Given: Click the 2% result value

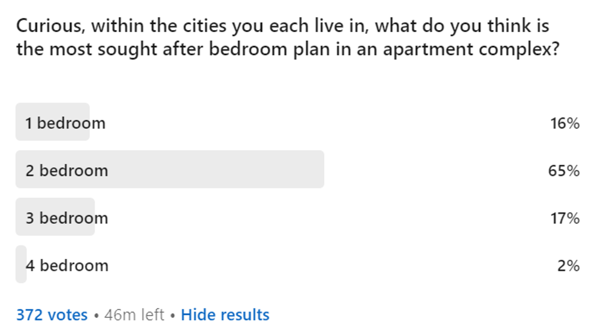Looking at the screenshot, I should pyautogui.click(x=568, y=266).
